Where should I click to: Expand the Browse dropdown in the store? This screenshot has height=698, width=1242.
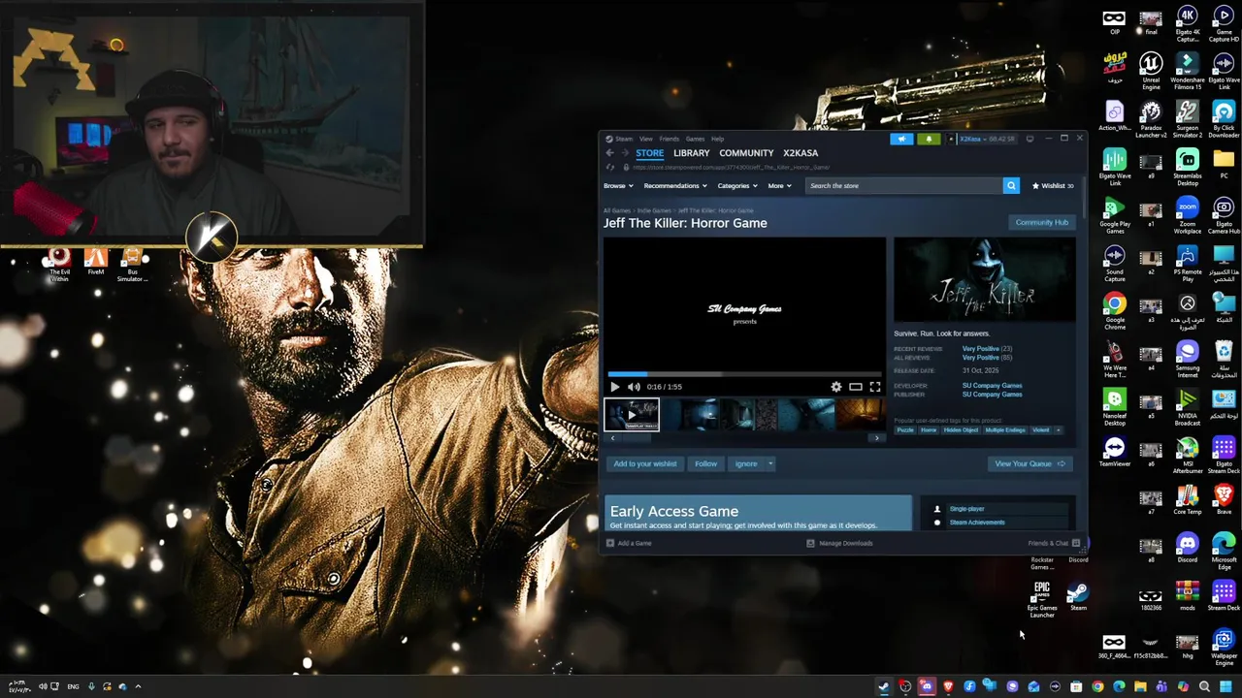[618, 185]
